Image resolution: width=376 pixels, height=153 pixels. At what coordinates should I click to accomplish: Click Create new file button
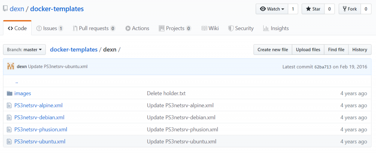click(x=273, y=50)
